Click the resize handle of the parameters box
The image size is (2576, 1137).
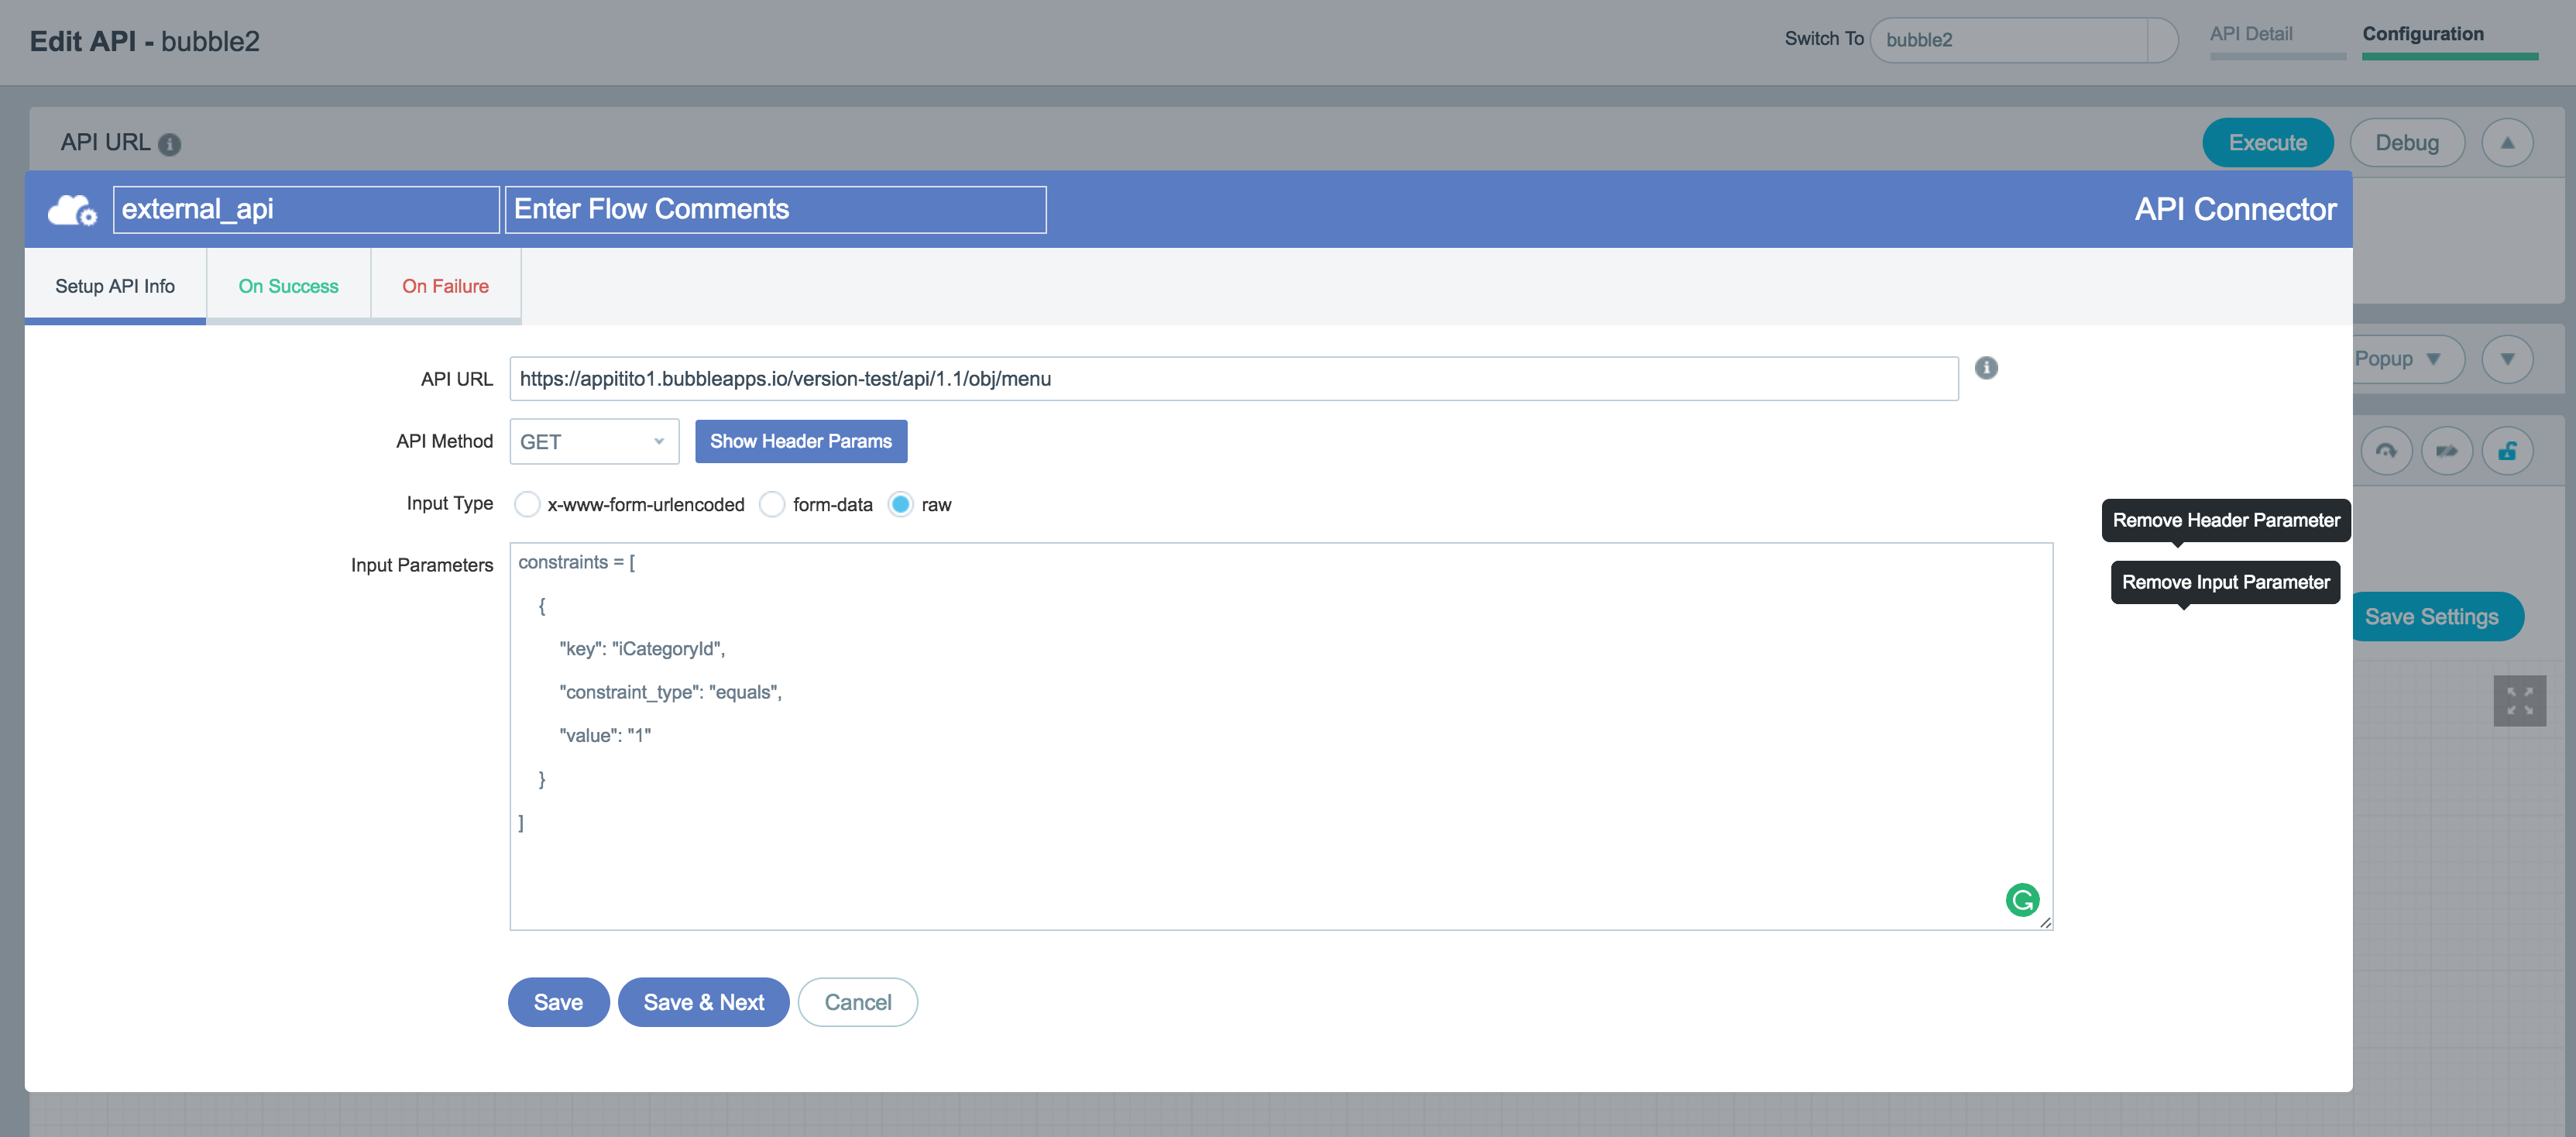2045,922
